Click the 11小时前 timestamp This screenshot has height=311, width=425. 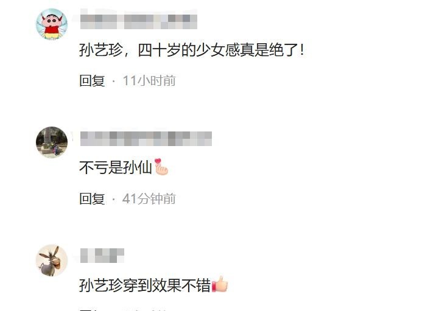(149, 80)
